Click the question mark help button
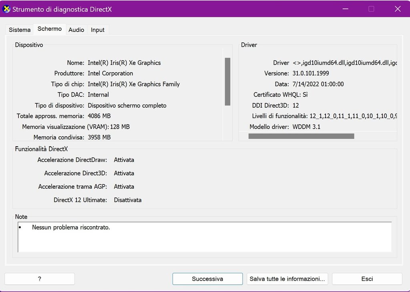 40,279
